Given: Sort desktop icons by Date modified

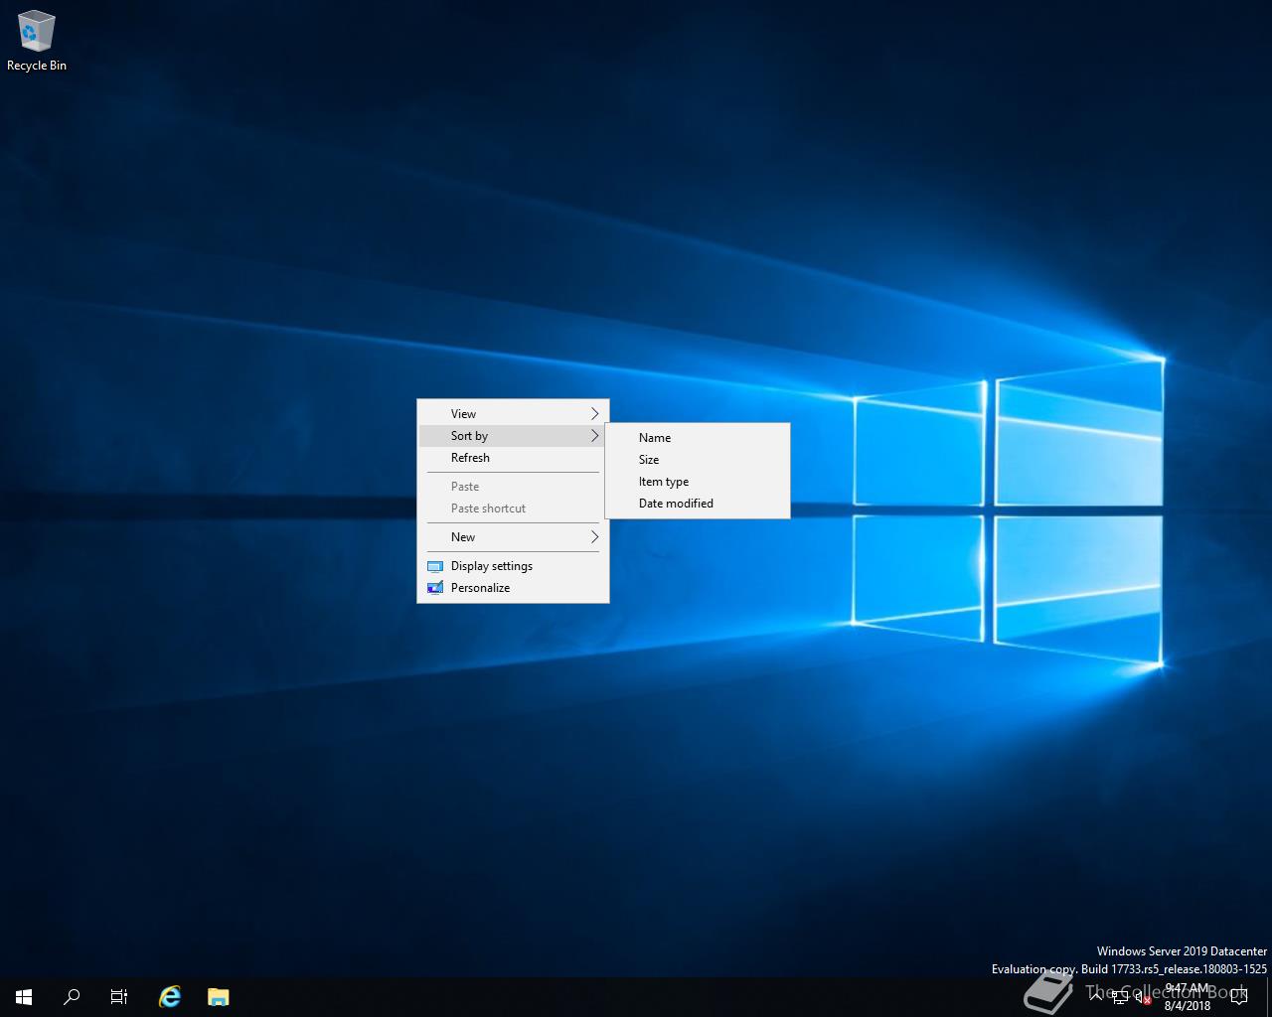Looking at the screenshot, I should pyautogui.click(x=698, y=504).
